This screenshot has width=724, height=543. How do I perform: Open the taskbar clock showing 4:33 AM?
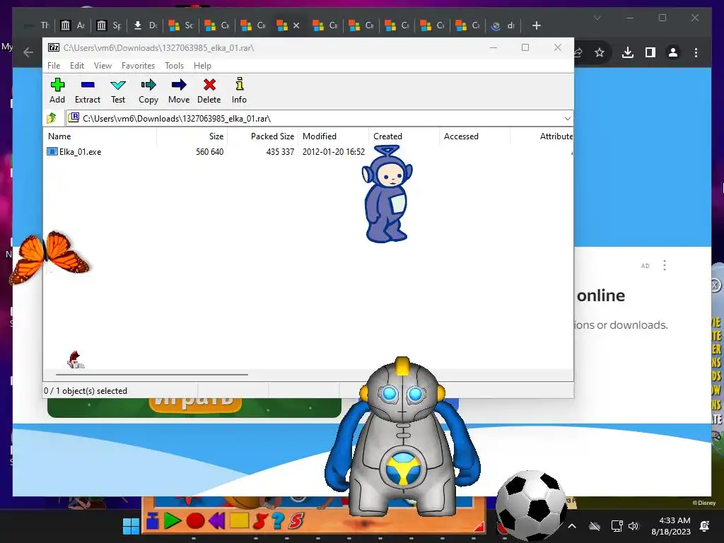[x=672, y=526]
